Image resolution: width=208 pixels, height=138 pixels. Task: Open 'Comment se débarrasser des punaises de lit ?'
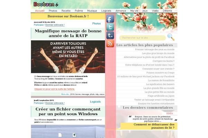click(x=154, y=126)
